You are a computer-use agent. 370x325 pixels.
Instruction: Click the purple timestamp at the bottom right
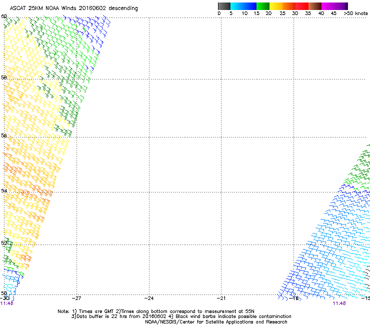[339, 303]
